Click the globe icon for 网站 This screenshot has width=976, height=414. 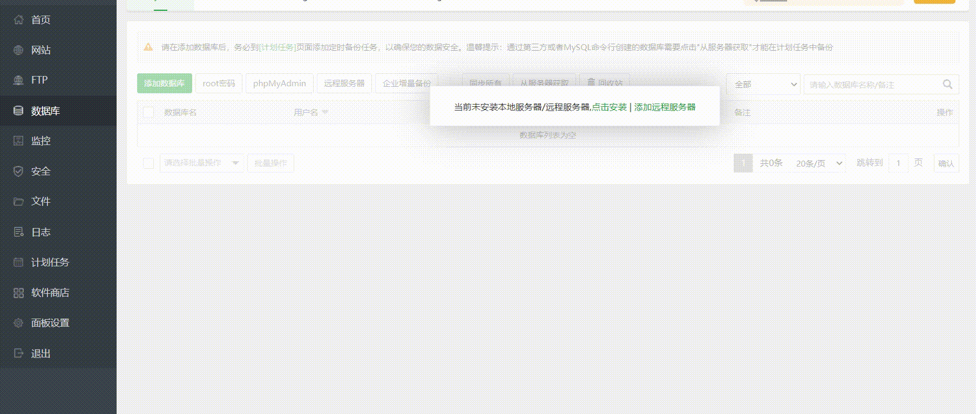pyautogui.click(x=18, y=50)
